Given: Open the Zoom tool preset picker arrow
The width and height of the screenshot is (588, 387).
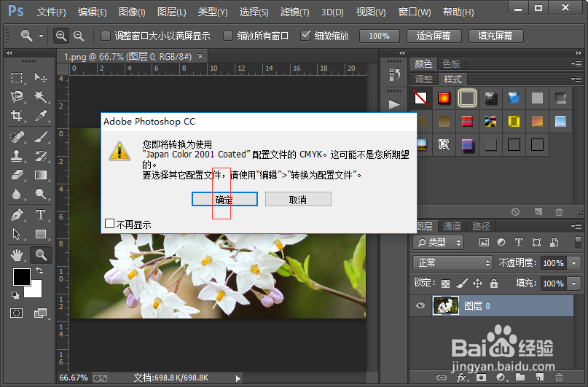Looking at the screenshot, I should tap(41, 36).
